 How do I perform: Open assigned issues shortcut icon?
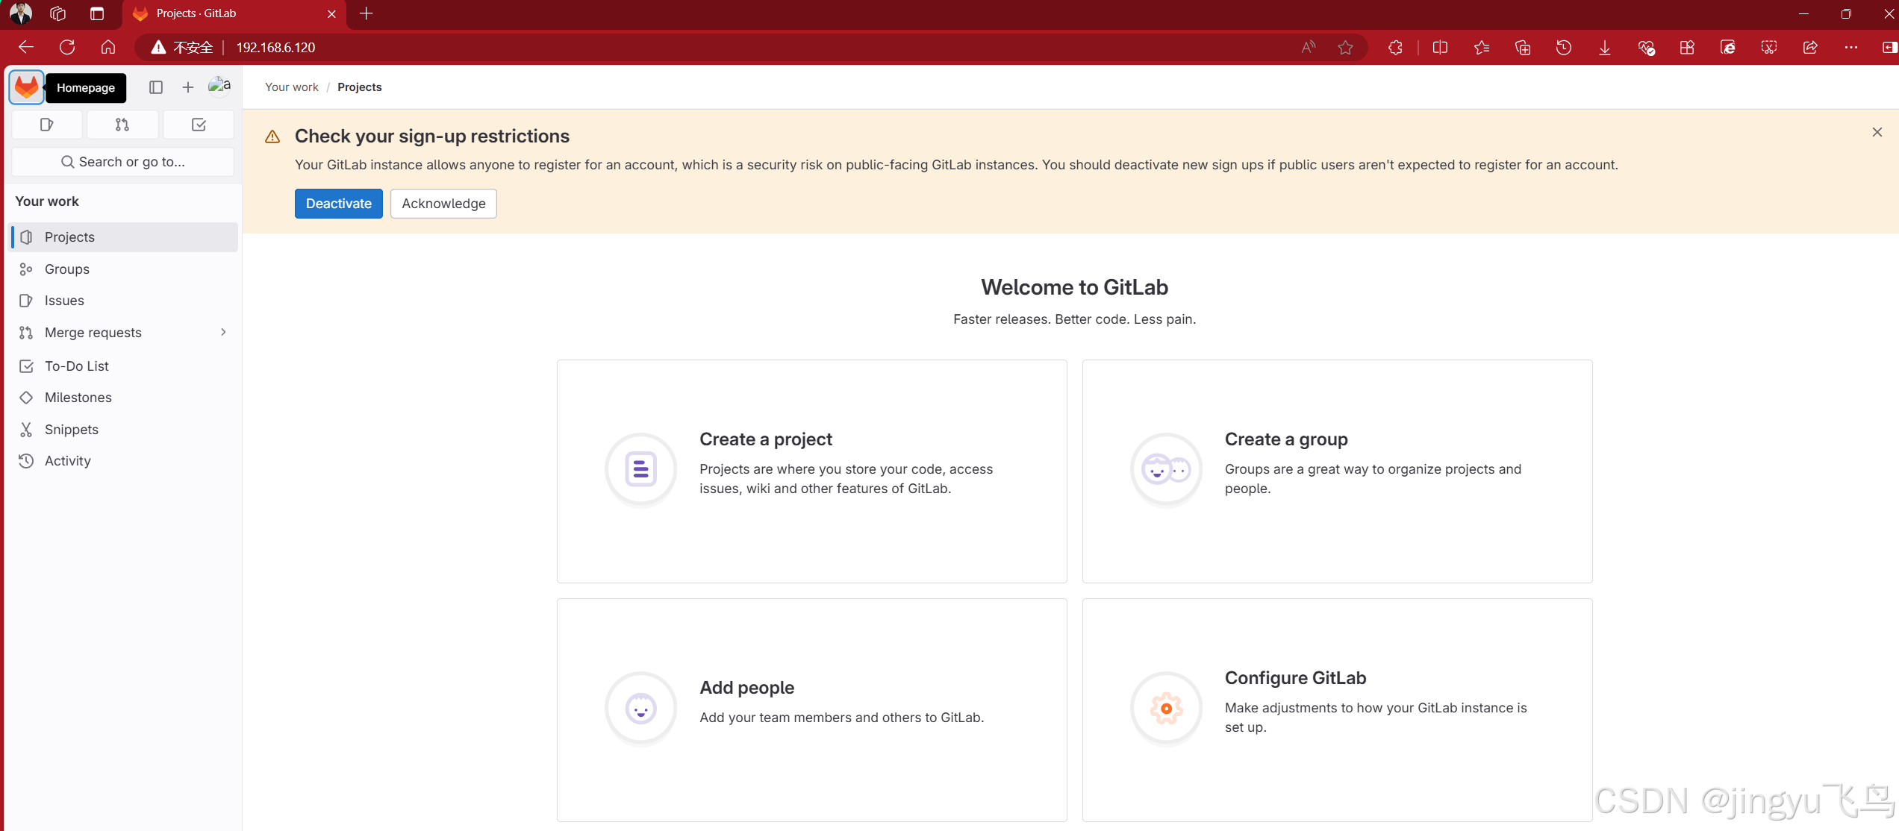click(x=47, y=125)
